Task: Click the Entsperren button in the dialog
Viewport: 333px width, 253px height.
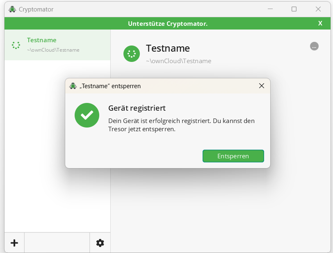Action: point(233,156)
